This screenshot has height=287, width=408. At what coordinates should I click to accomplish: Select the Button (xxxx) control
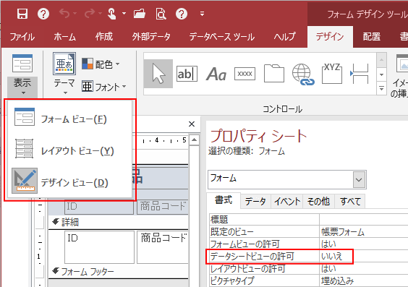[245, 74]
